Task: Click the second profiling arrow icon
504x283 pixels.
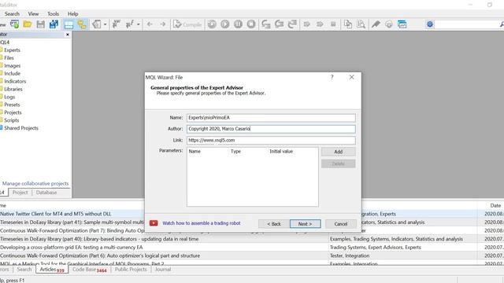Action: [x=320, y=24]
